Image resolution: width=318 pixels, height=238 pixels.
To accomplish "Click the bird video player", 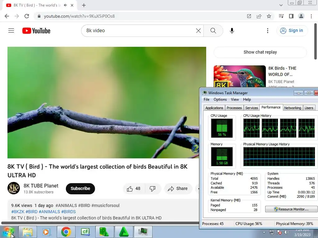I will [107, 103].
